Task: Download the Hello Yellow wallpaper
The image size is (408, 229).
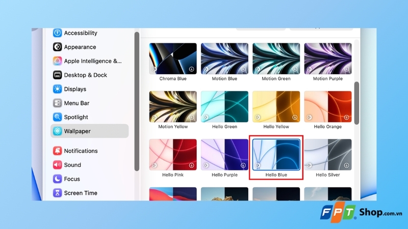Action: point(295,118)
